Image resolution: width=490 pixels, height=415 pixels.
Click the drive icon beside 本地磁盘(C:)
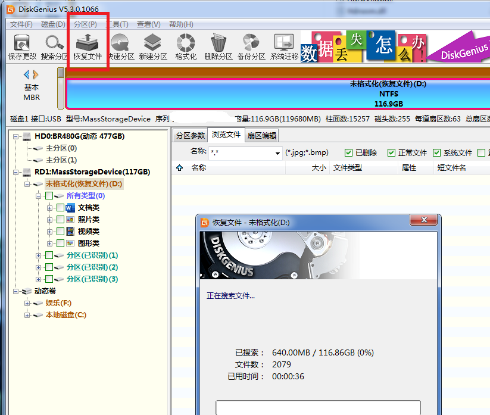38,315
